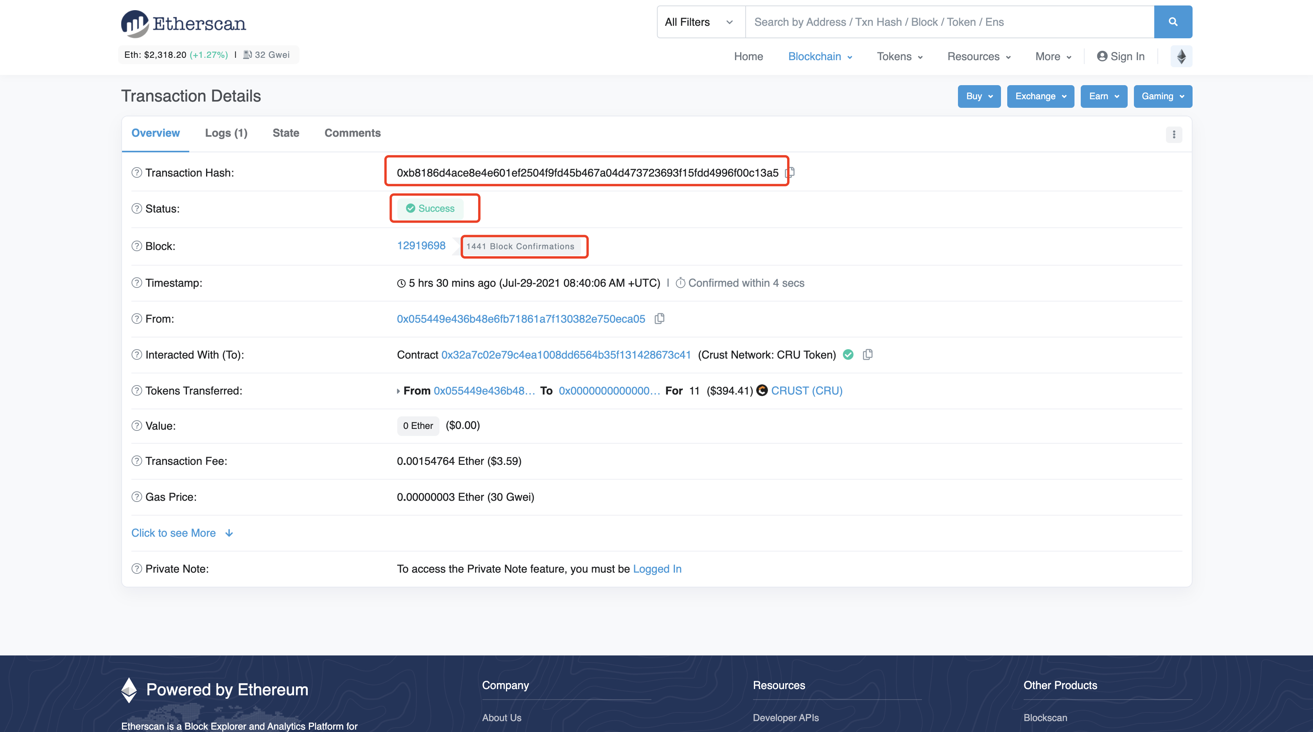Click the Etherscan logo
Screen dimensions: 1313x732
[x=183, y=23]
